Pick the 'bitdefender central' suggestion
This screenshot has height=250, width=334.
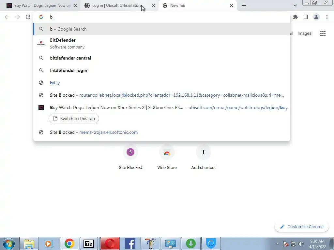point(162,58)
